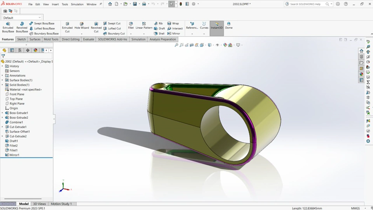This screenshot has height=210, width=373.
Task: Switch to the Sketch tab
Action: click(21, 39)
